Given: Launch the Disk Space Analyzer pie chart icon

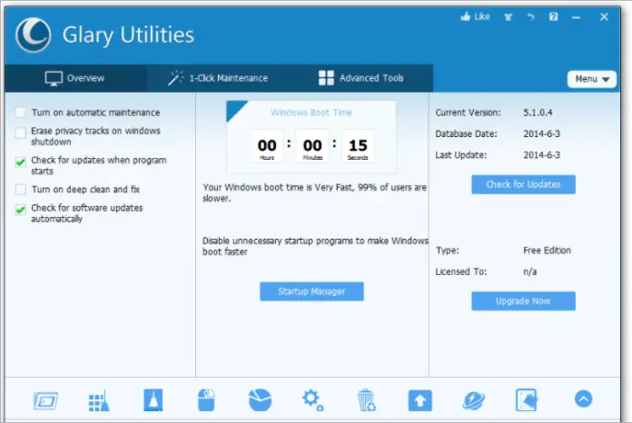Looking at the screenshot, I should point(260,400).
